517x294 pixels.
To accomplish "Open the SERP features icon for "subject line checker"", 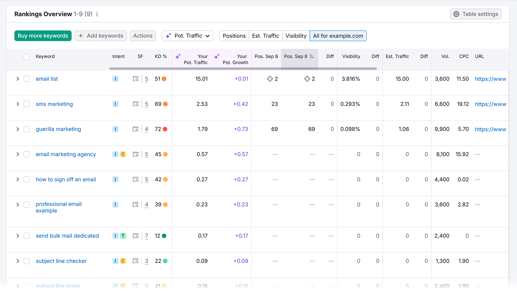I will pos(136,261).
